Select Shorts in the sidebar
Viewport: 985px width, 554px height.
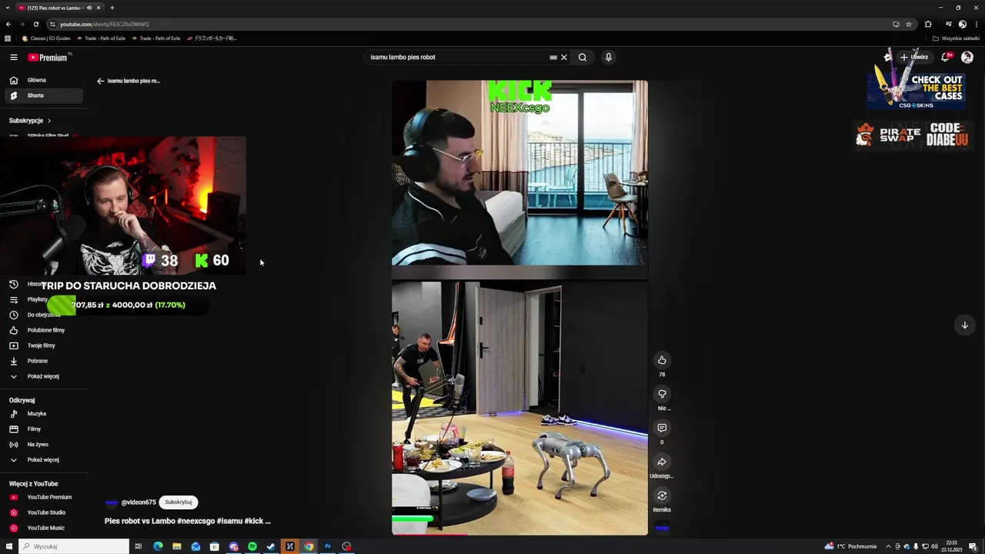click(x=43, y=95)
